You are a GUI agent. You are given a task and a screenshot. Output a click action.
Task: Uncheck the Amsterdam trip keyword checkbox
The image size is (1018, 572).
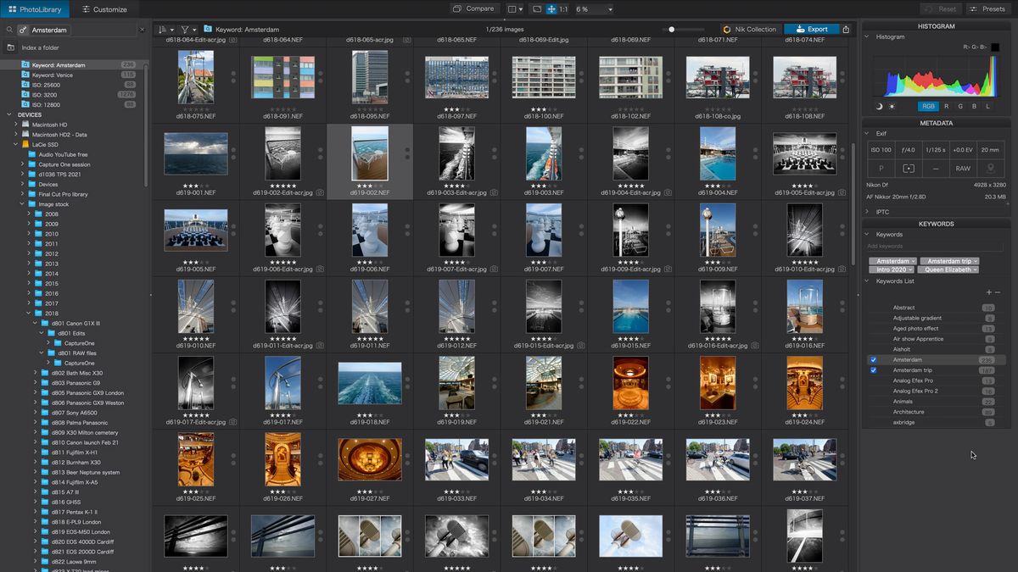pos(873,370)
